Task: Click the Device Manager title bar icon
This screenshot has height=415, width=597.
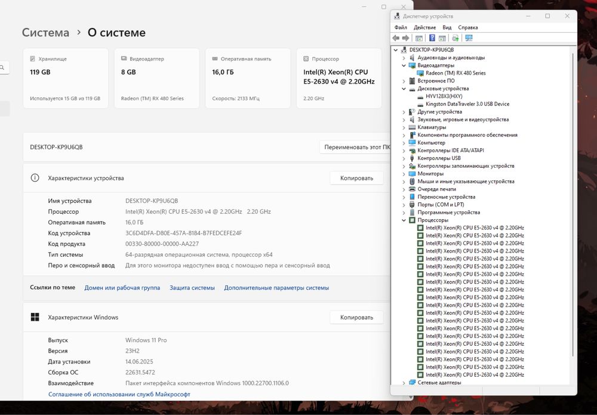Action: [397, 16]
